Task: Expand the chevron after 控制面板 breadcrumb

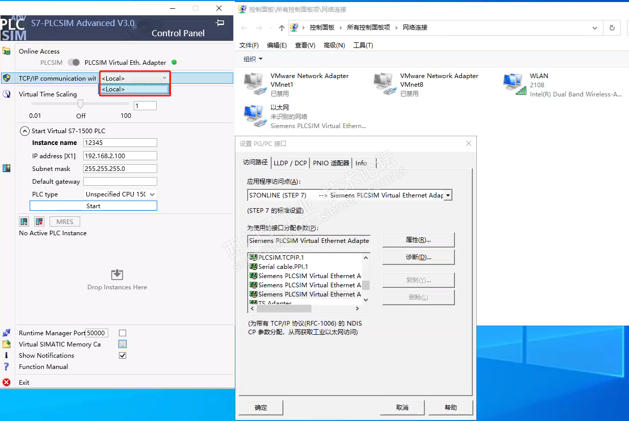Action: click(341, 28)
